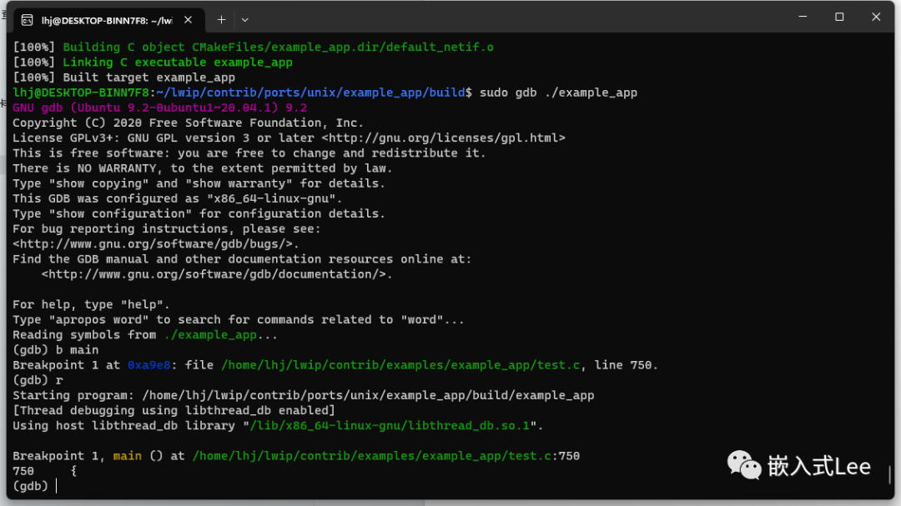Click the 嵌入式Lee watermark text
Screen dimensions: 901x506
click(x=819, y=466)
